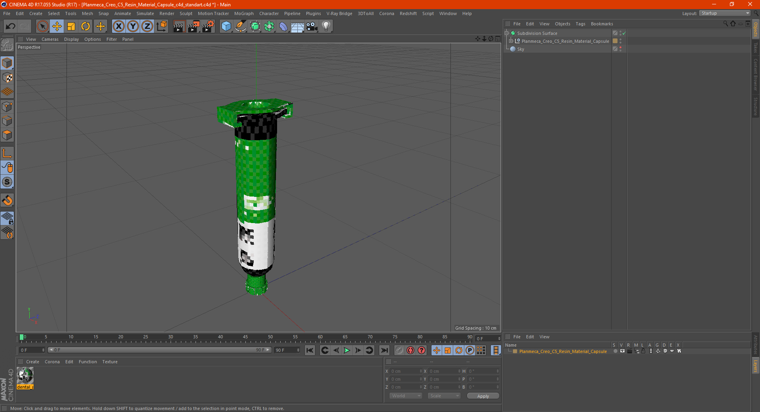Image resolution: width=760 pixels, height=412 pixels.
Task: Open the spline Pen tool
Action: point(240,27)
